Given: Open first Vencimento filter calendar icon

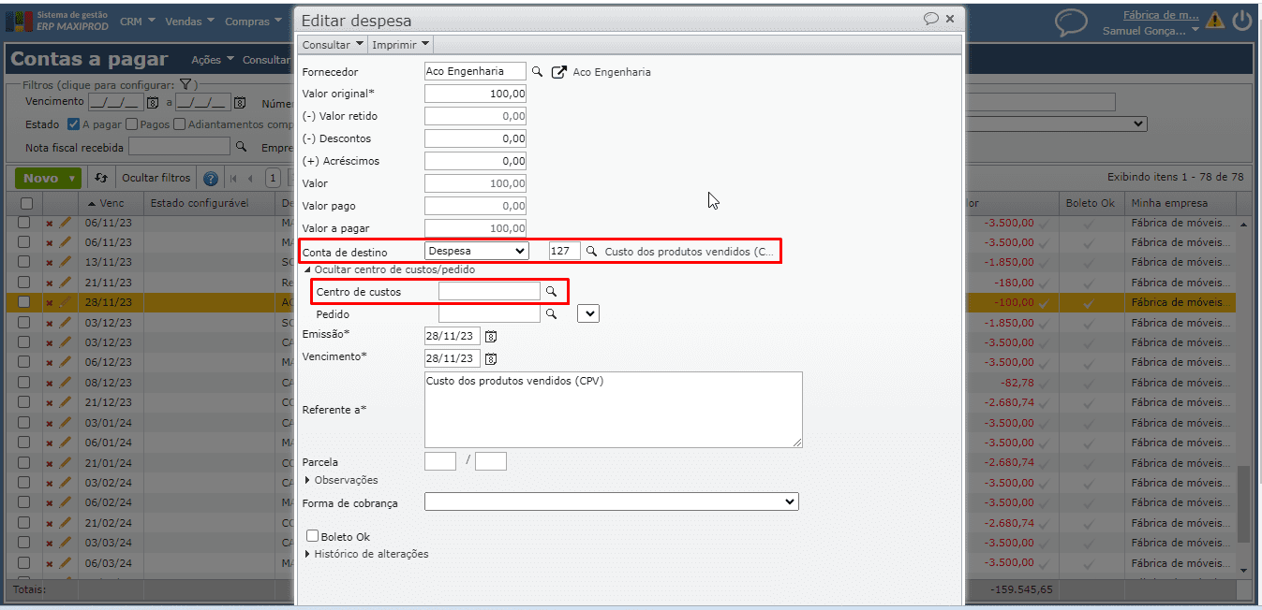Looking at the screenshot, I should [x=154, y=102].
